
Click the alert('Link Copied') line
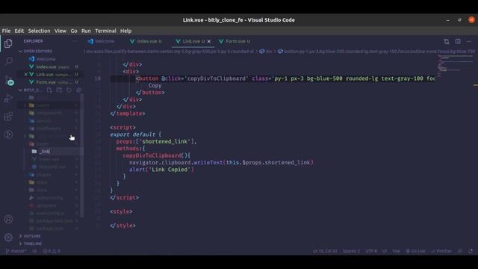pos(161,170)
